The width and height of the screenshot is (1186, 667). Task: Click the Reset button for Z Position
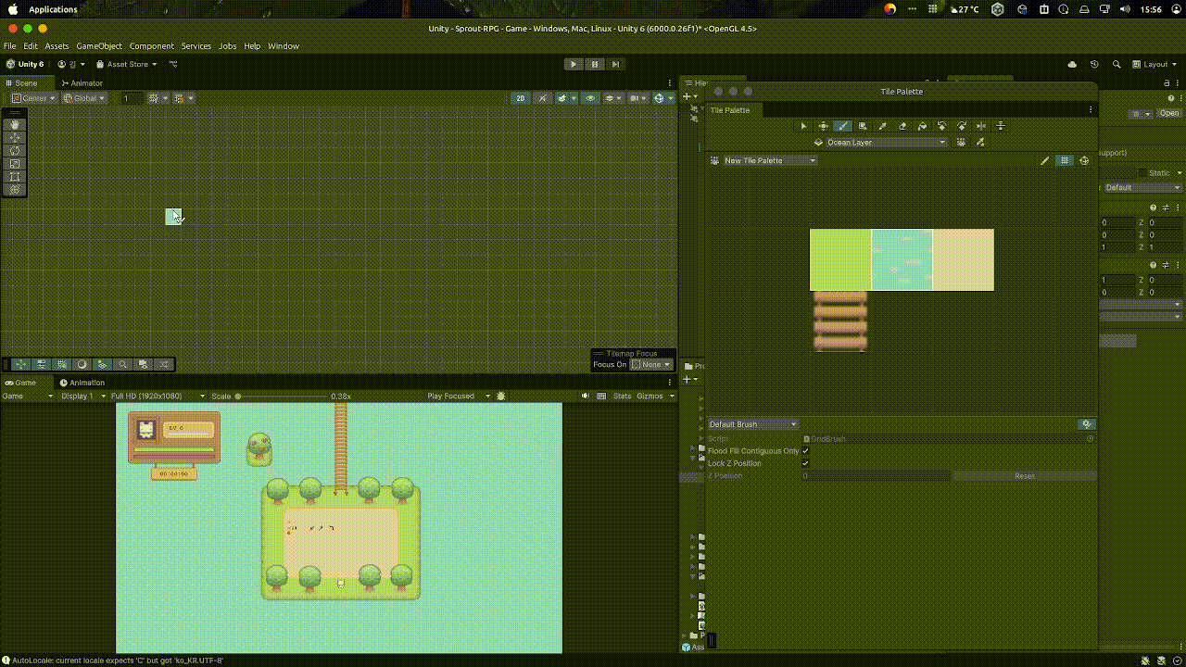(x=1024, y=476)
